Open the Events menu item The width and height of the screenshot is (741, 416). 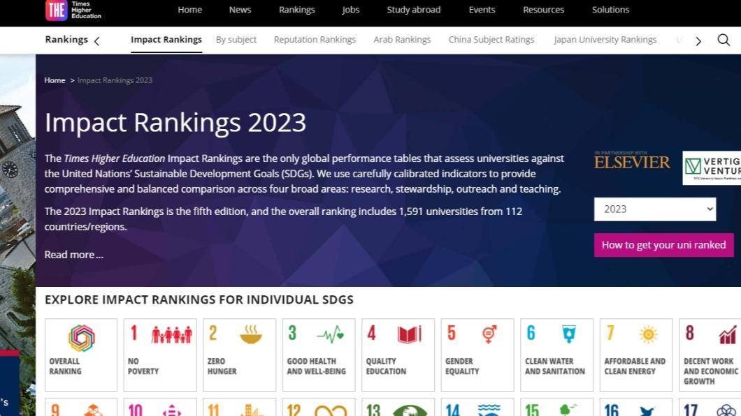[x=482, y=10]
